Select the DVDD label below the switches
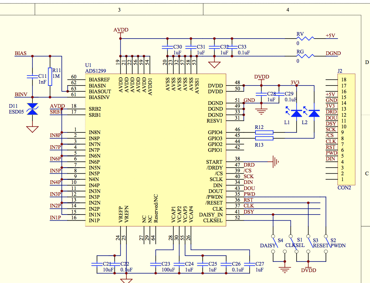370x283 pixels. coord(309,270)
